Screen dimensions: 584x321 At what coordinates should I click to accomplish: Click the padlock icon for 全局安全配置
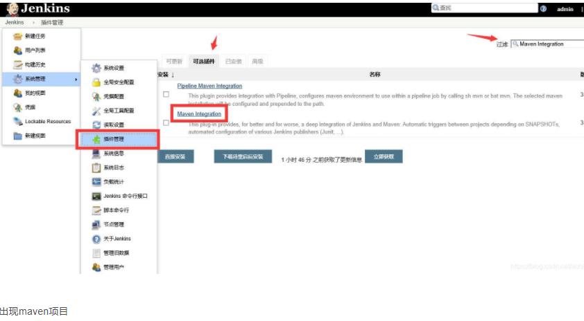point(96,82)
